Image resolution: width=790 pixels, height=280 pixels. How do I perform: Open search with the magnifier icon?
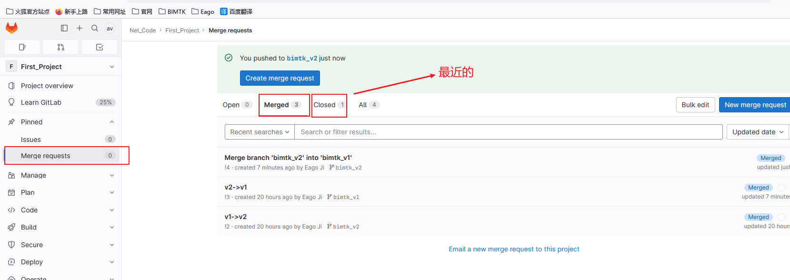[95, 28]
